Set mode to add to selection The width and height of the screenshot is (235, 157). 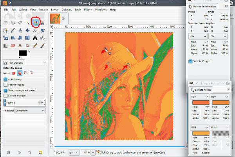(x=20, y=73)
